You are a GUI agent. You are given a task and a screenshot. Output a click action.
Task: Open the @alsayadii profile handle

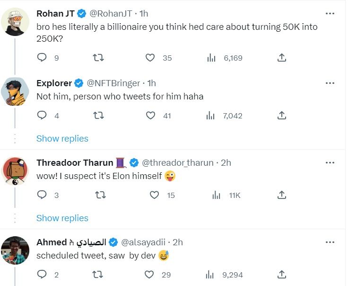coord(145,242)
